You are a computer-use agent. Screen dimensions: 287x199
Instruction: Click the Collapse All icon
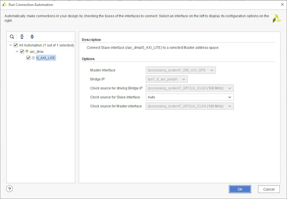(22, 37)
